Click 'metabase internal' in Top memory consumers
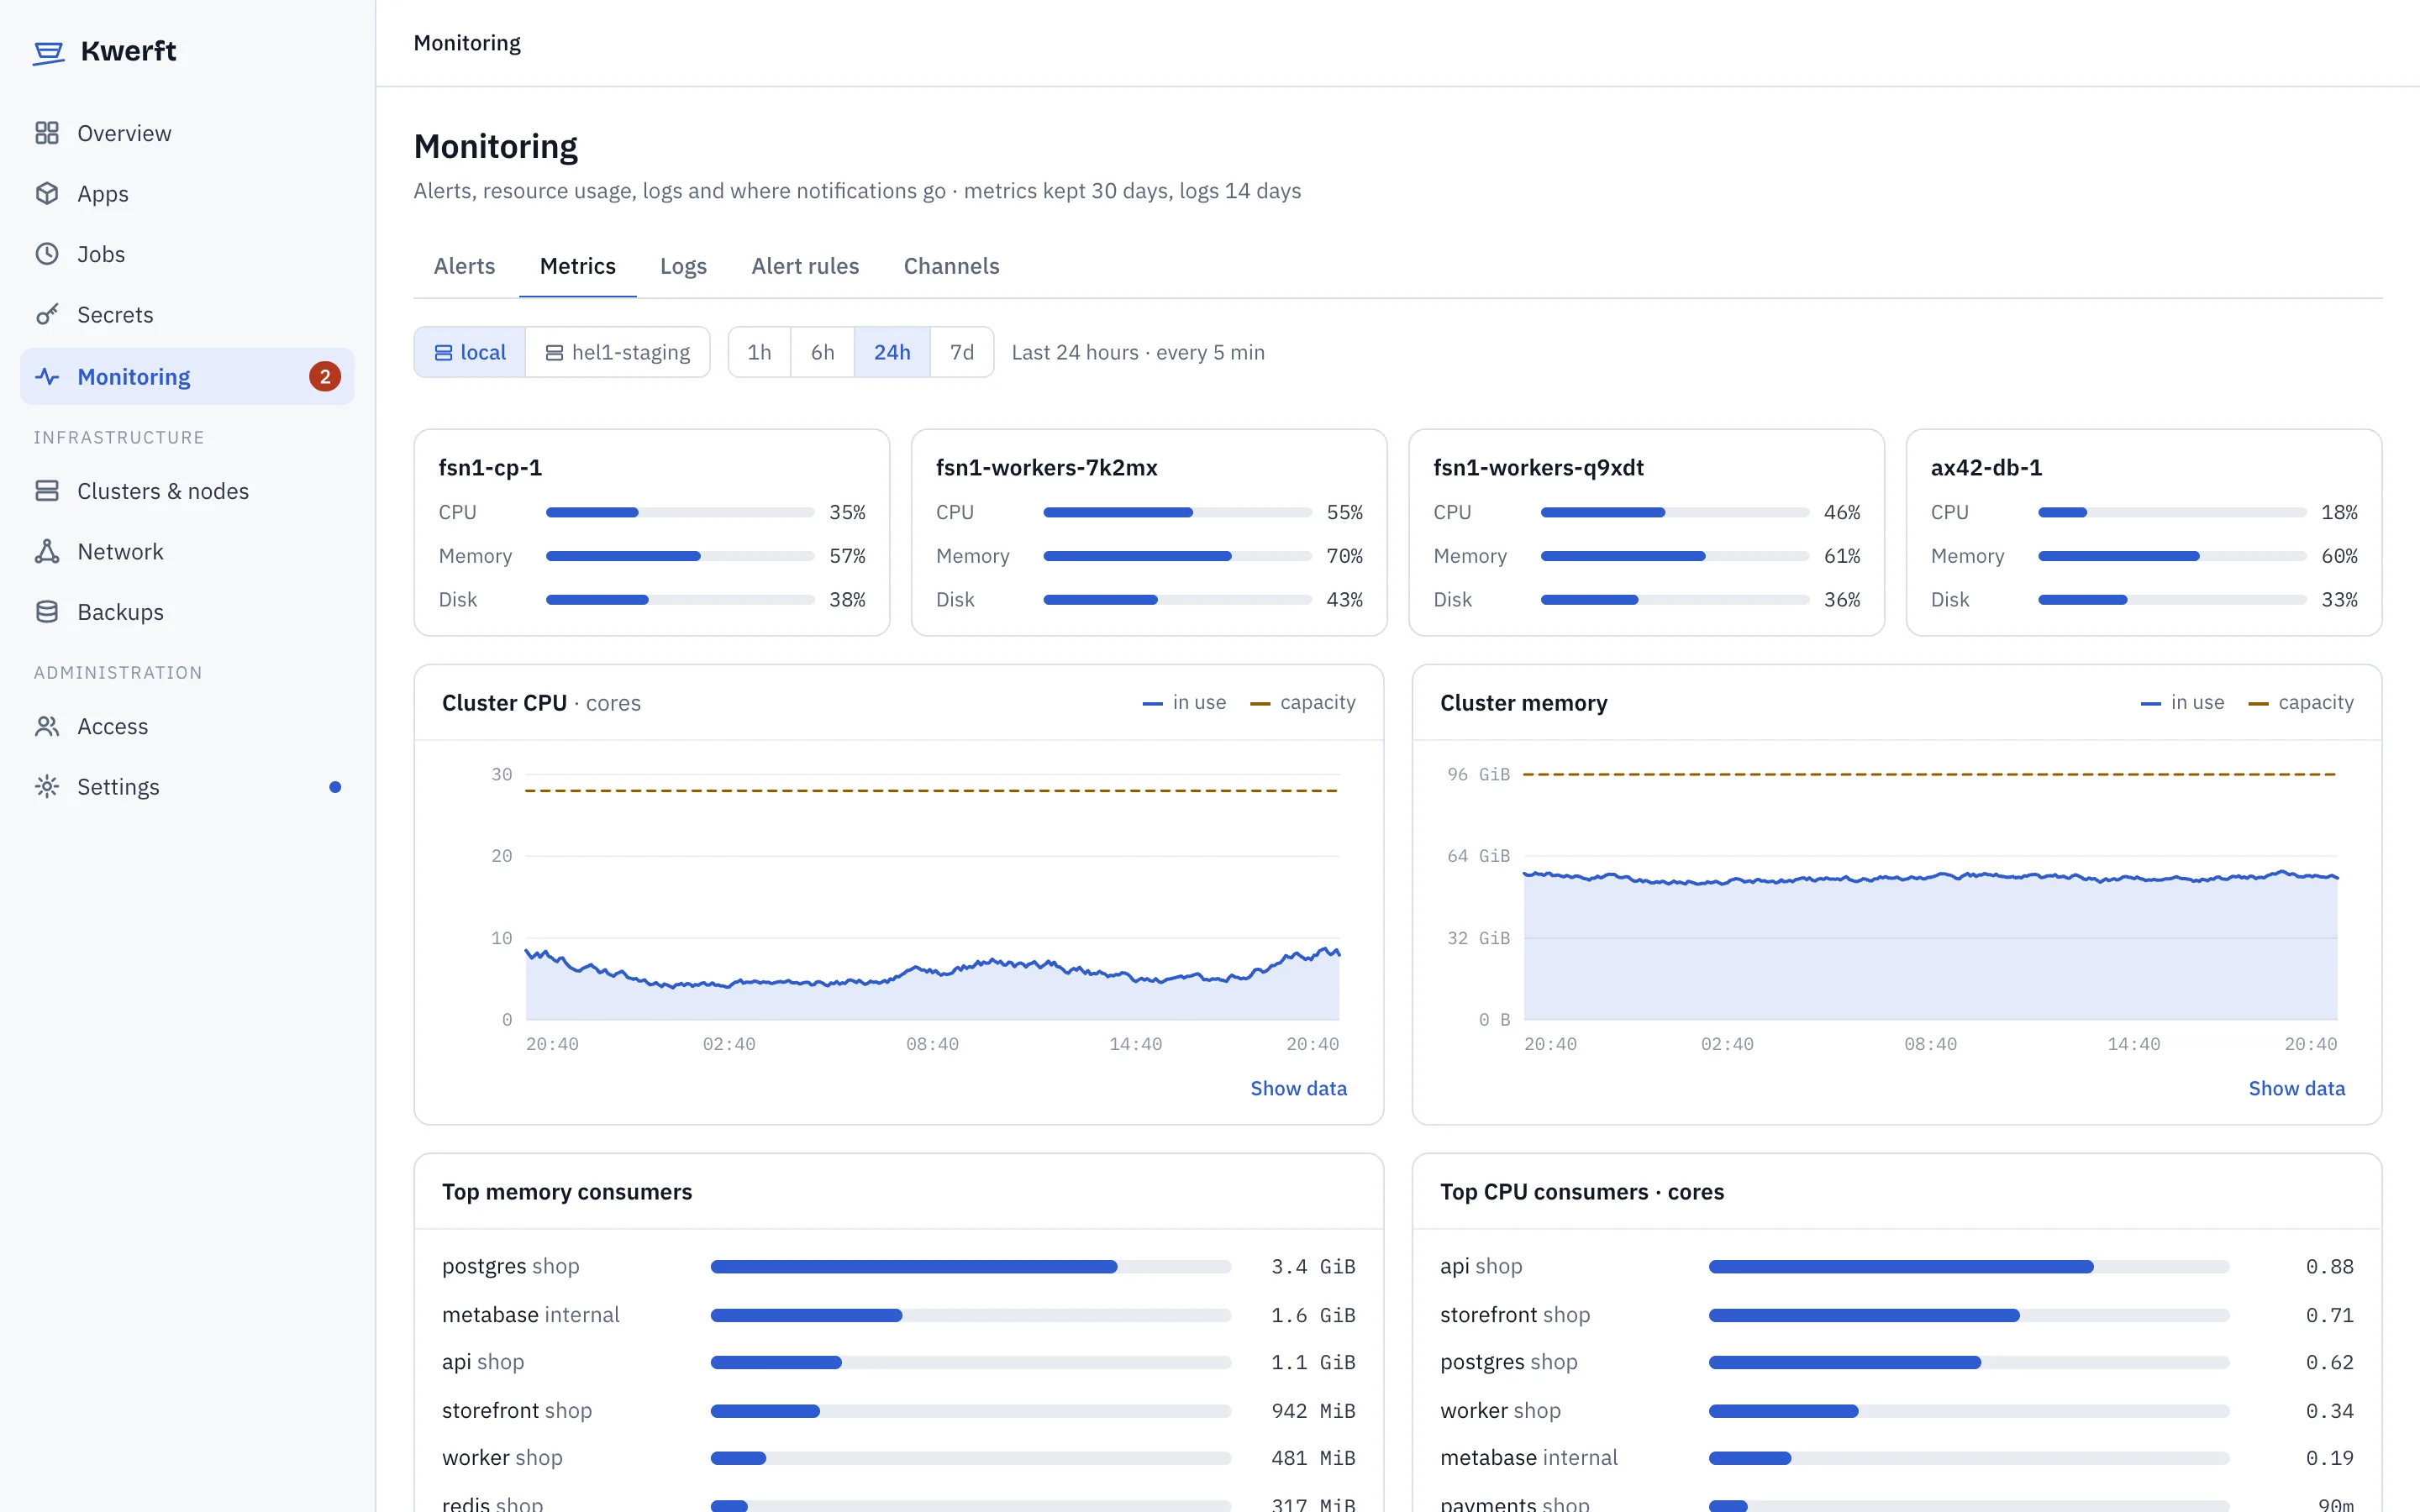 point(531,1314)
